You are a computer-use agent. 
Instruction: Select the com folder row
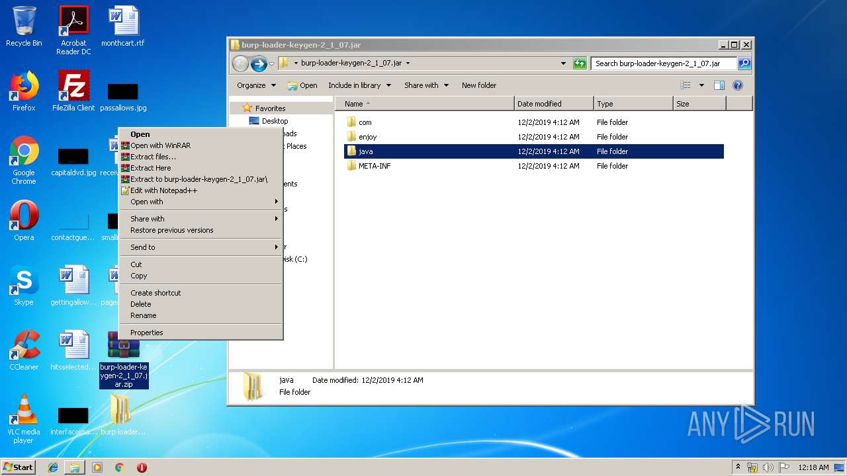[534, 122]
